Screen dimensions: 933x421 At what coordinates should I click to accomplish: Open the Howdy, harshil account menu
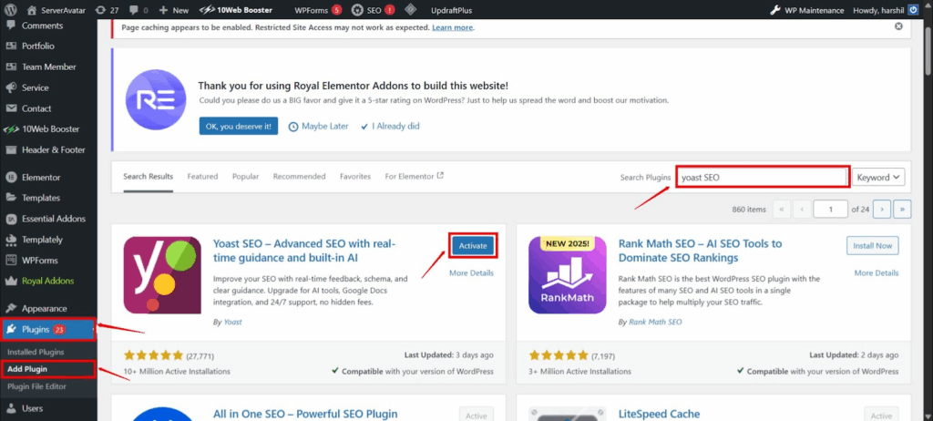[886, 10]
